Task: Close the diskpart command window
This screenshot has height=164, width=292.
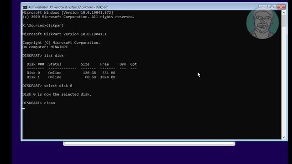Action: 281,7
